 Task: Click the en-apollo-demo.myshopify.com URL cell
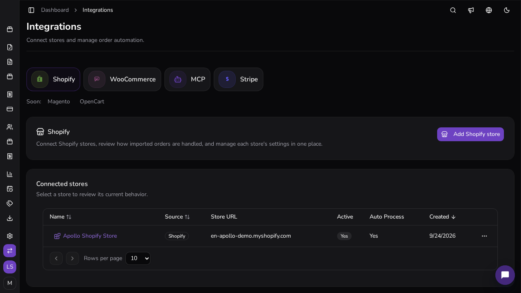pos(251,236)
